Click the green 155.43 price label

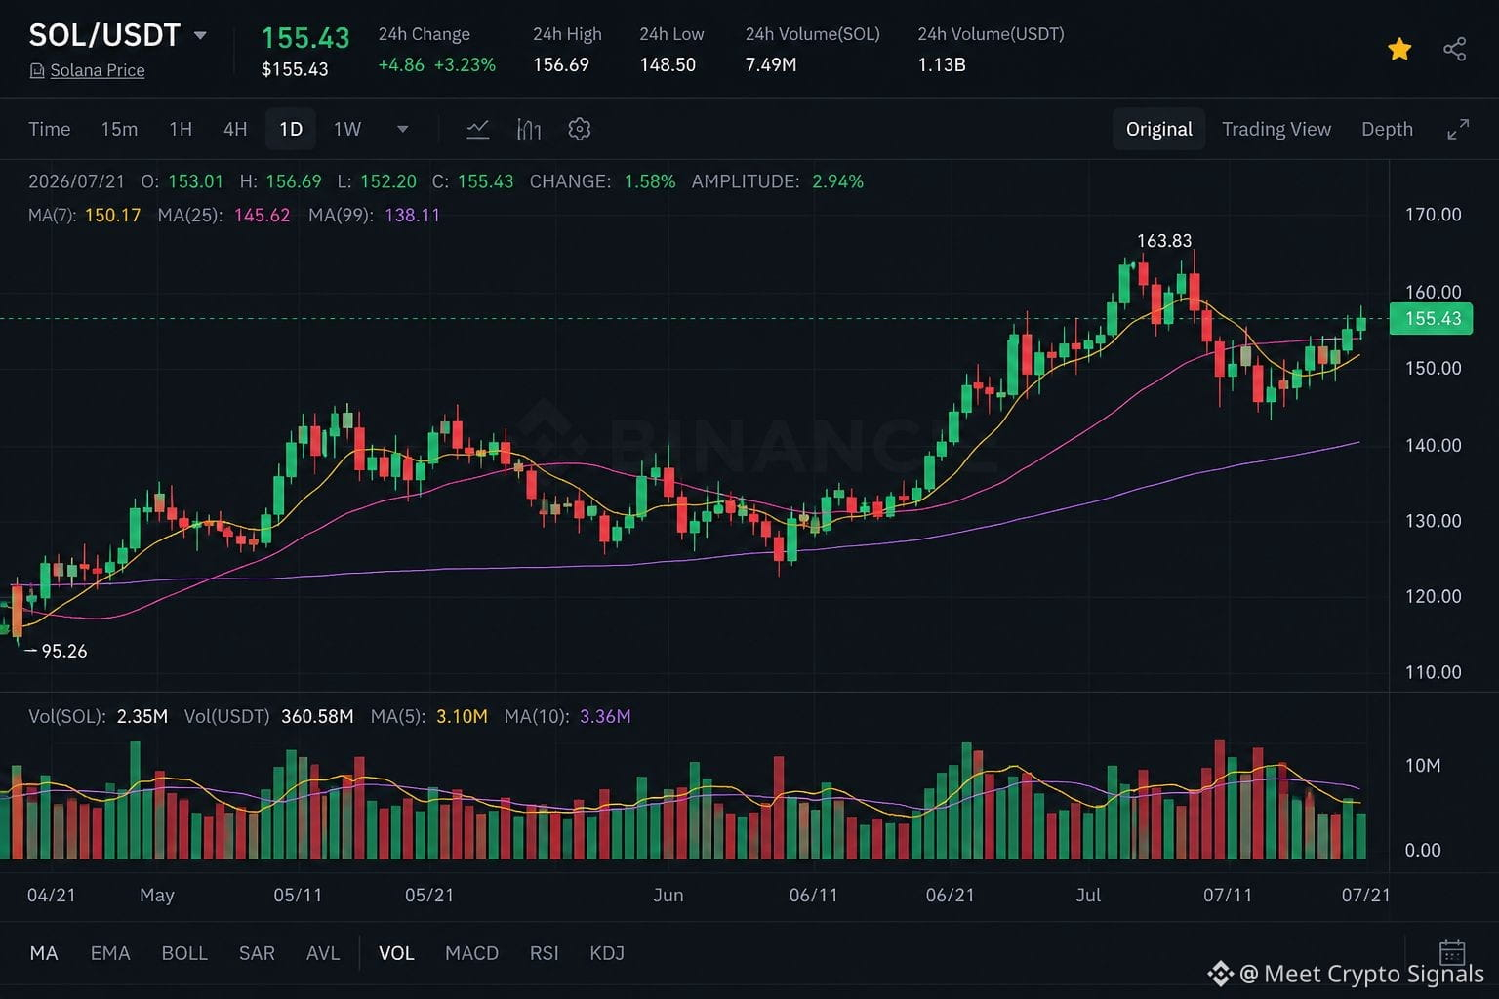click(x=1432, y=318)
